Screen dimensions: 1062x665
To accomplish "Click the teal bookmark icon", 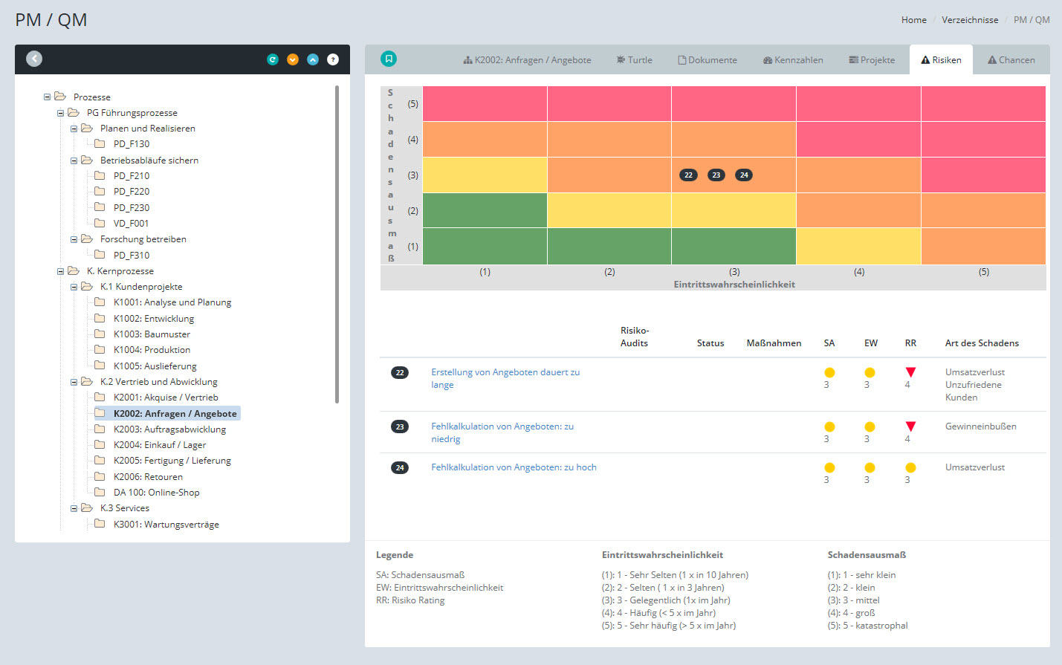I will (x=389, y=59).
